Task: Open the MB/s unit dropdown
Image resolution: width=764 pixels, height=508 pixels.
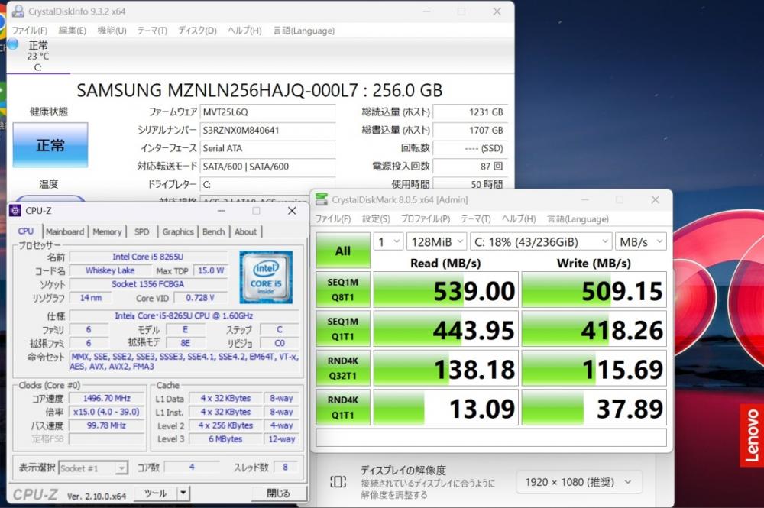Action: (x=641, y=241)
